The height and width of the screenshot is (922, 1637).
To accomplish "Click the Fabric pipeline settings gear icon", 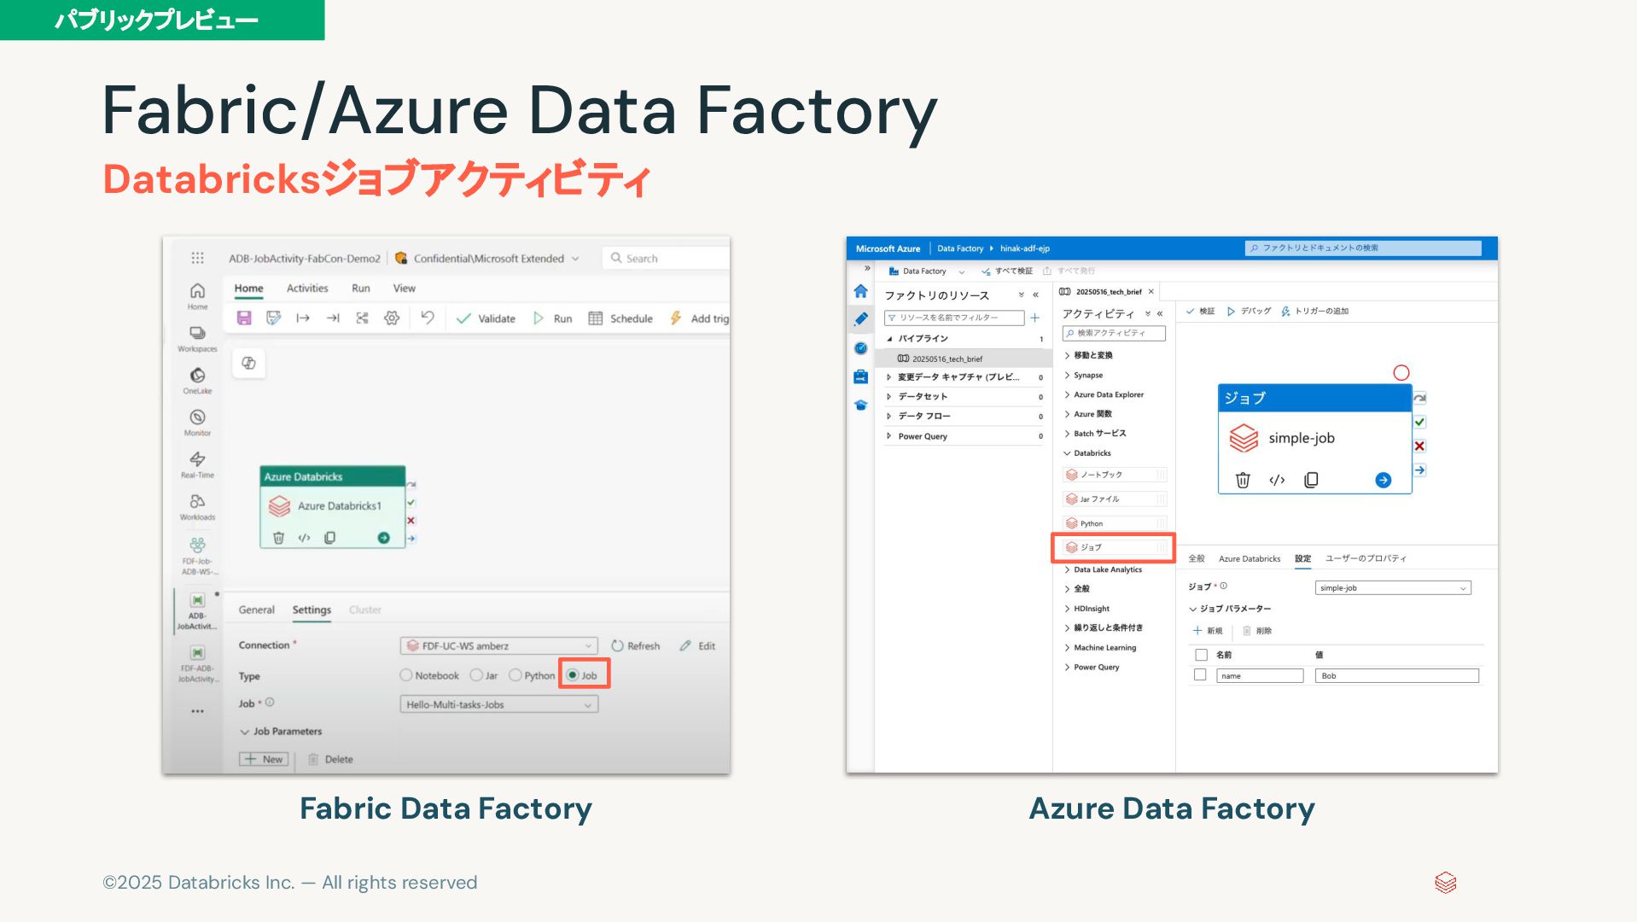I will [x=392, y=318].
